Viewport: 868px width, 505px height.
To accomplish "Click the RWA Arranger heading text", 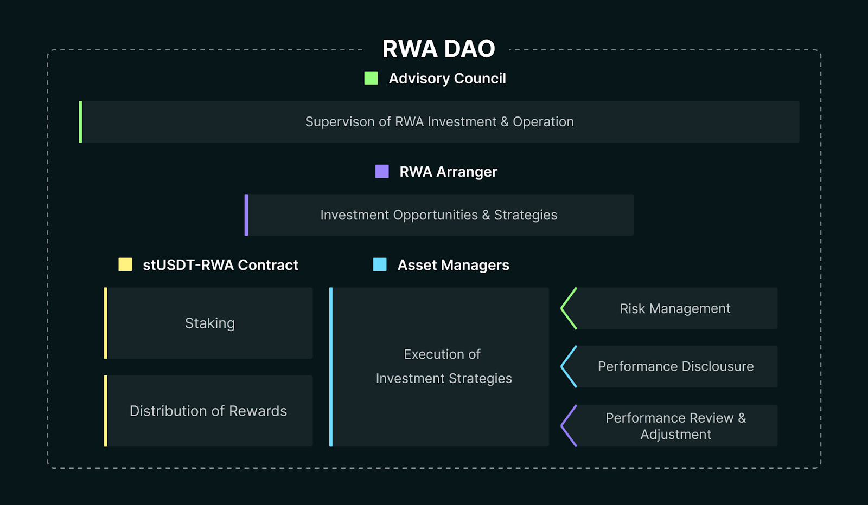I will (448, 172).
